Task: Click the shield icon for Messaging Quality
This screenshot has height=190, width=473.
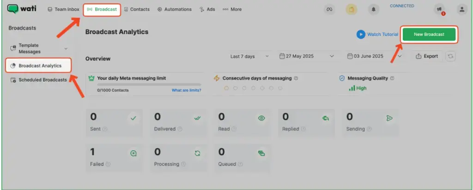Action: point(342,78)
